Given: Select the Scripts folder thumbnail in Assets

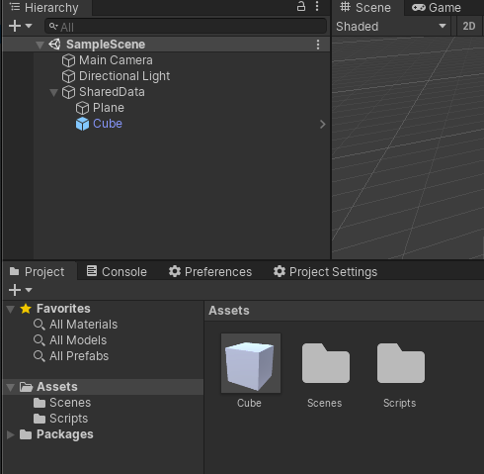Looking at the screenshot, I should click(x=401, y=363).
